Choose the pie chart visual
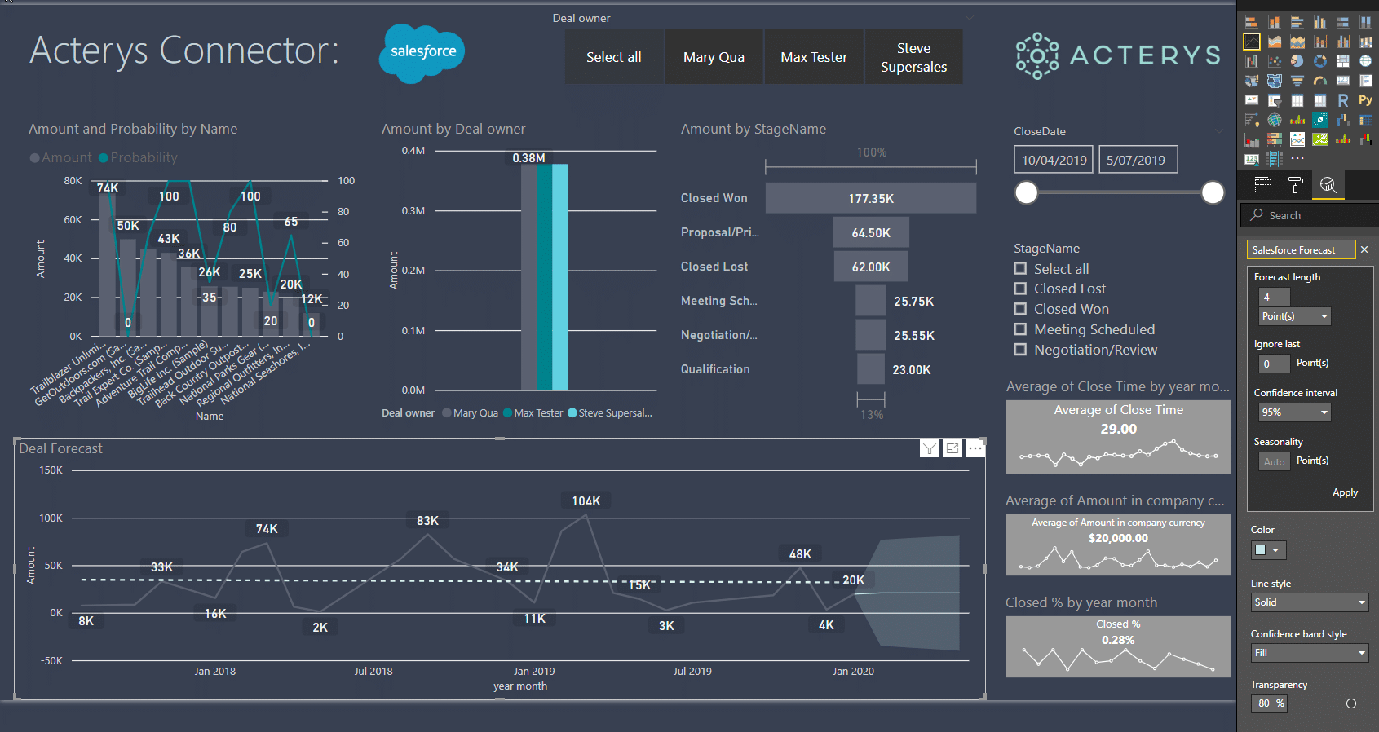Screen dimensions: 1379x732 click(x=1297, y=61)
